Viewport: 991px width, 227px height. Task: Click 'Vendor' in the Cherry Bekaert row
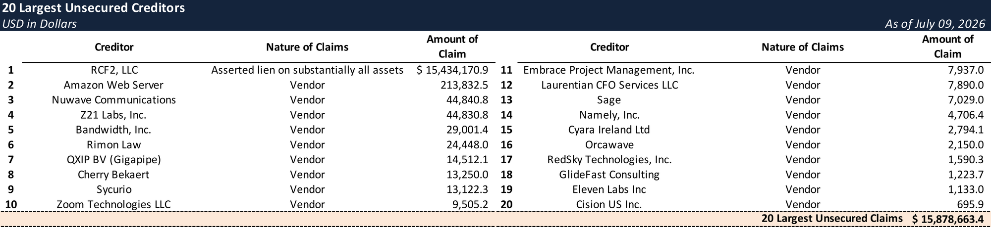tap(307, 175)
